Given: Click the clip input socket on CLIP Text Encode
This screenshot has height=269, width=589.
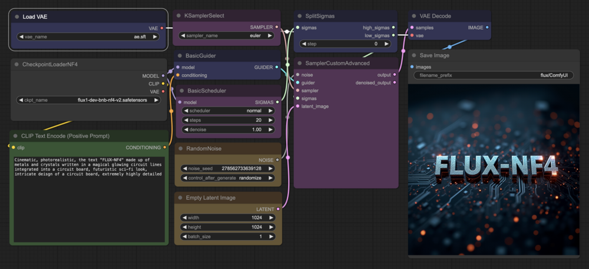Looking at the screenshot, I should pyautogui.click(x=14, y=147).
